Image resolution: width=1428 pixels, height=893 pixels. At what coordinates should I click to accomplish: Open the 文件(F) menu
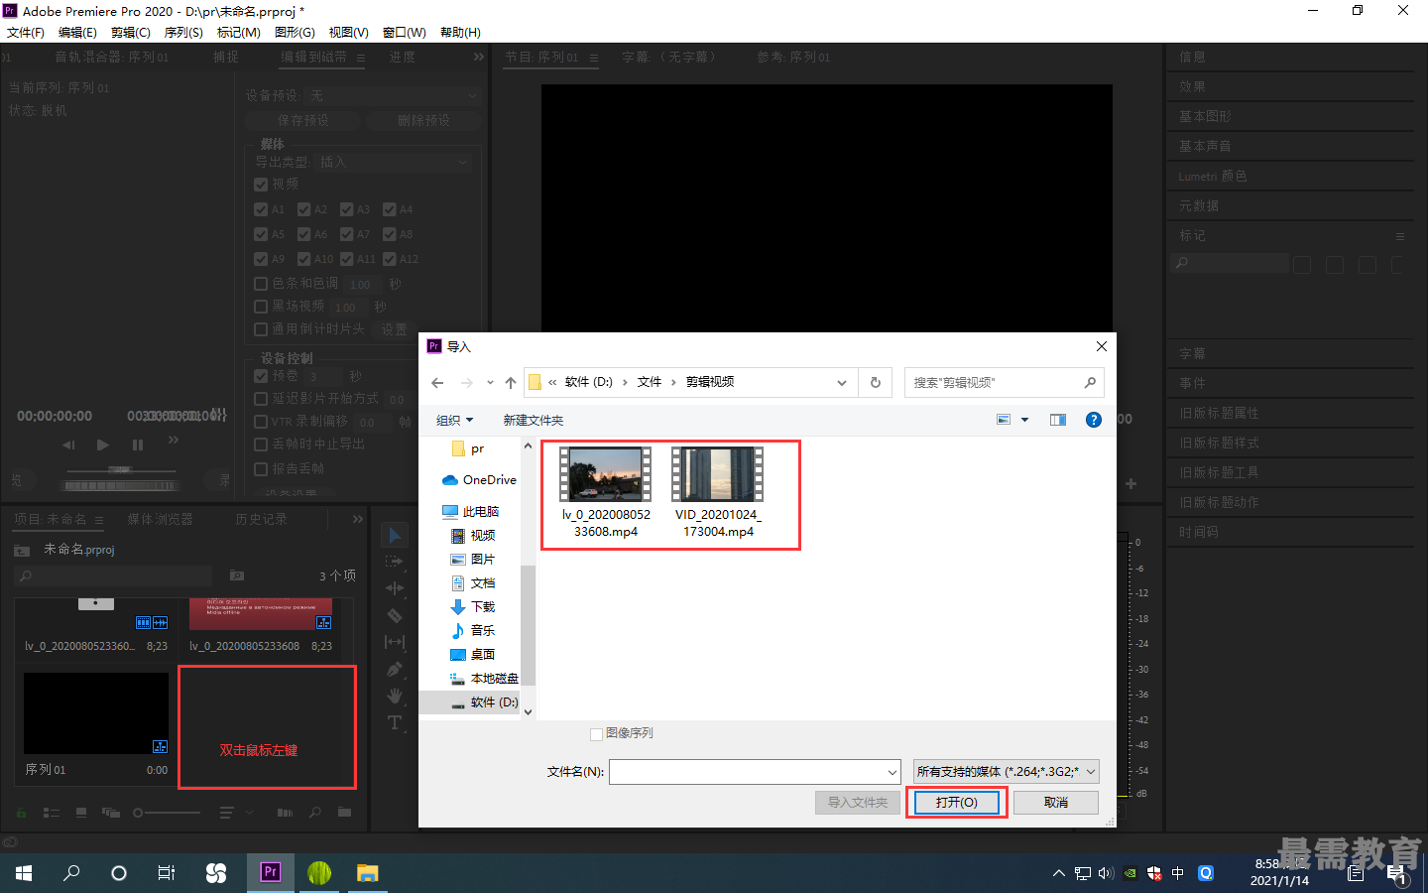pos(26,32)
